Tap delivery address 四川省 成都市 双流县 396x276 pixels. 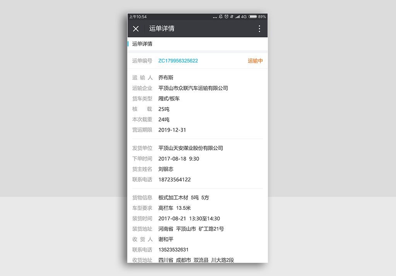pyautogui.click(x=196, y=260)
